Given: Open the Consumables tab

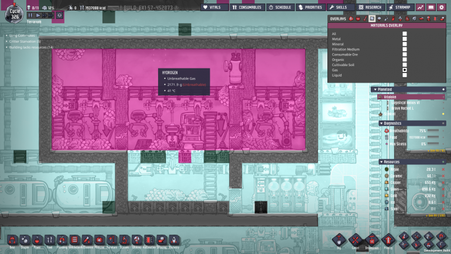Looking at the screenshot, I should point(247,7).
